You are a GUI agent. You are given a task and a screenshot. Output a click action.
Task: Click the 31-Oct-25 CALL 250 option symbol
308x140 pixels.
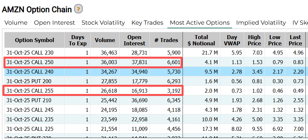[30, 62]
